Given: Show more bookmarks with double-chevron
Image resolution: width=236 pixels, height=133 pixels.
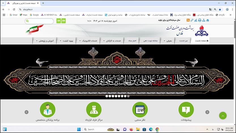Looking at the screenshot, I should [x=230, y=15].
